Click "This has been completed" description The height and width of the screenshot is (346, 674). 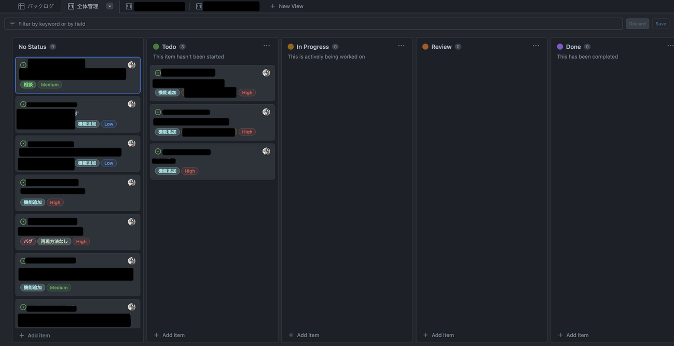[x=587, y=57]
